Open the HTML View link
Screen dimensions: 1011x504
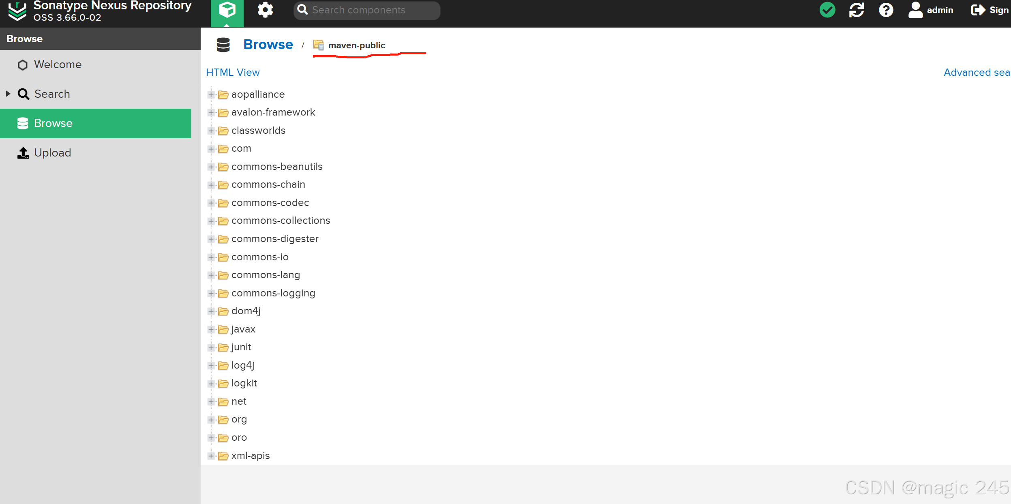(233, 72)
